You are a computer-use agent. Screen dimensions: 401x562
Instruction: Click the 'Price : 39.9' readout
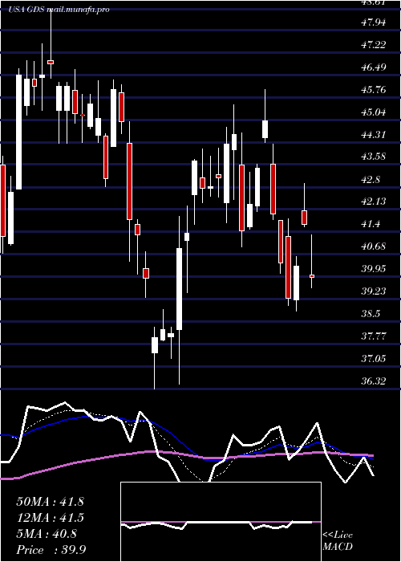click(x=51, y=550)
